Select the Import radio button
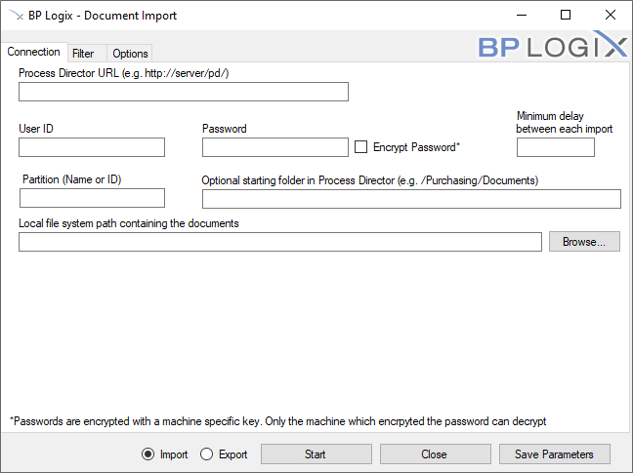 (x=148, y=454)
